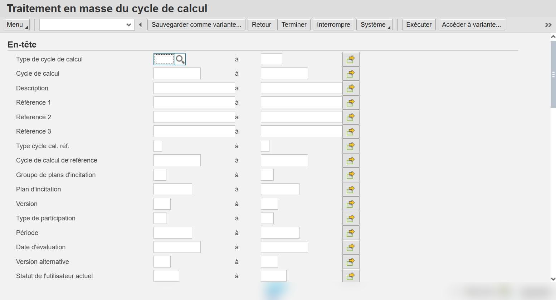
Task: Open multiple selection for Plan d'incitation
Action: (x=351, y=189)
